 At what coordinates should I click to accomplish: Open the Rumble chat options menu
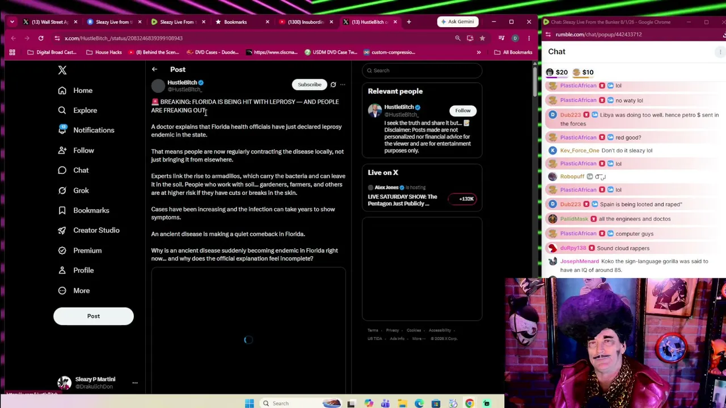pos(720,52)
